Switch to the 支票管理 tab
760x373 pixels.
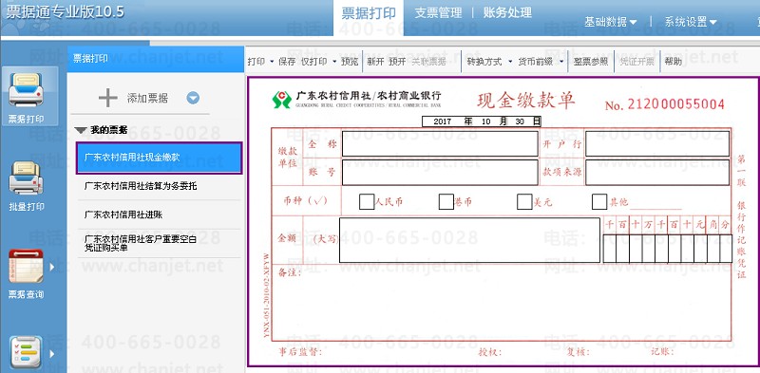click(x=438, y=13)
